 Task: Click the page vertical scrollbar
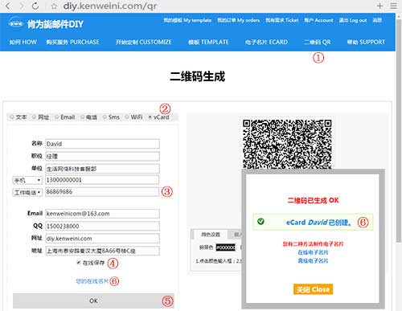(399, 131)
